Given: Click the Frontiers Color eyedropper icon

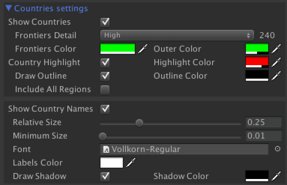Looking at the screenshot, I should [x=142, y=49].
